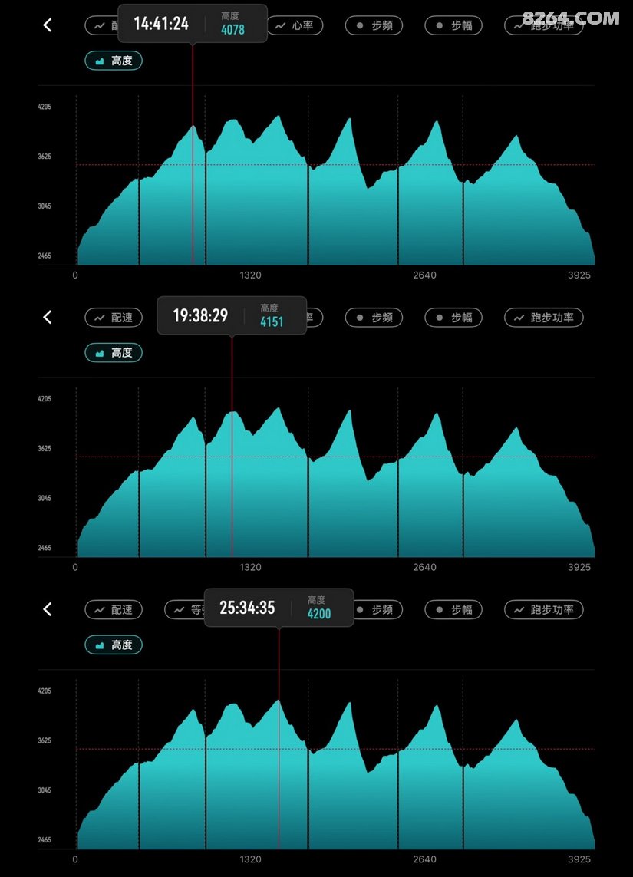Image resolution: width=633 pixels, height=877 pixels.
Task: Tap back arrow in the 19:38:29 panel
Action: [x=48, y=317]
